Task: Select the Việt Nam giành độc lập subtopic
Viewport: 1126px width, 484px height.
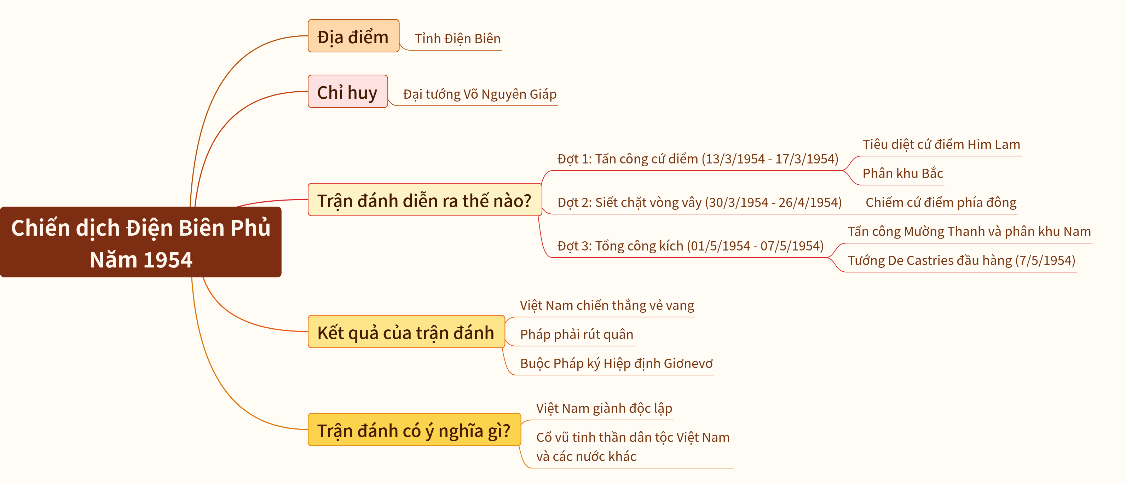Action: coord(604,408)
